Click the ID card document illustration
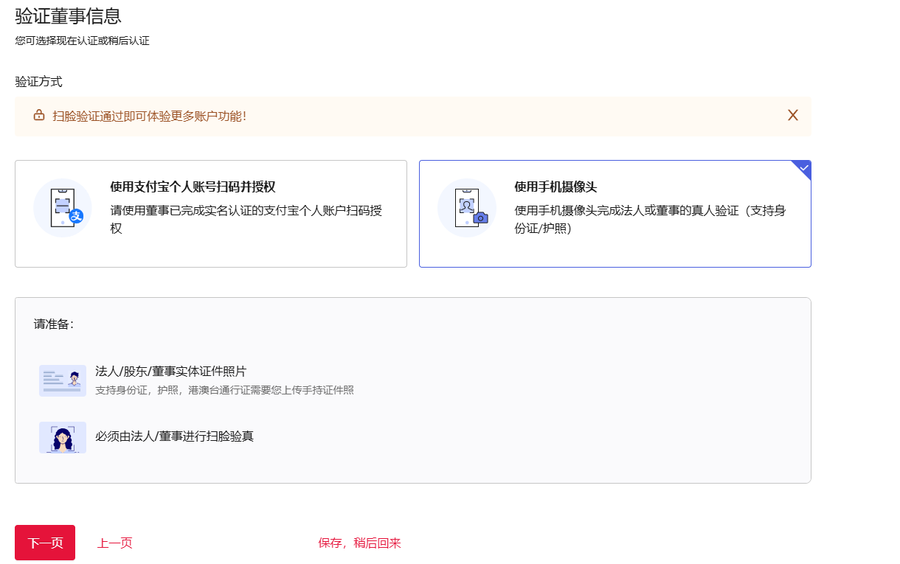900x564 pixels. [x=63, y=380]
